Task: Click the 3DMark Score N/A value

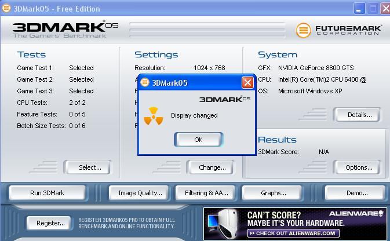Action: pos(324,152)
